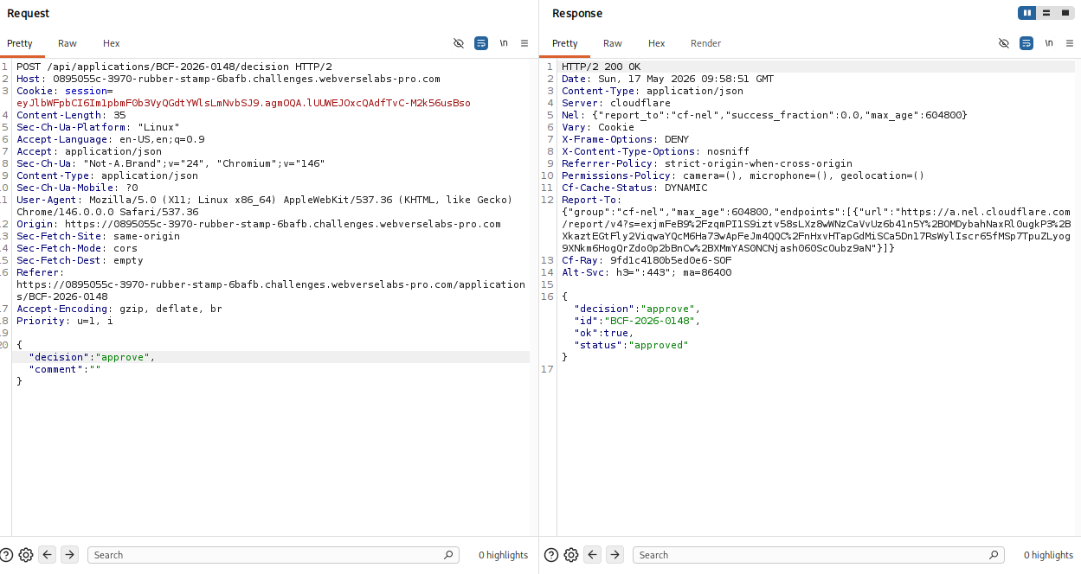
Task: Click the Request panel title
Action: pos(29,13)
